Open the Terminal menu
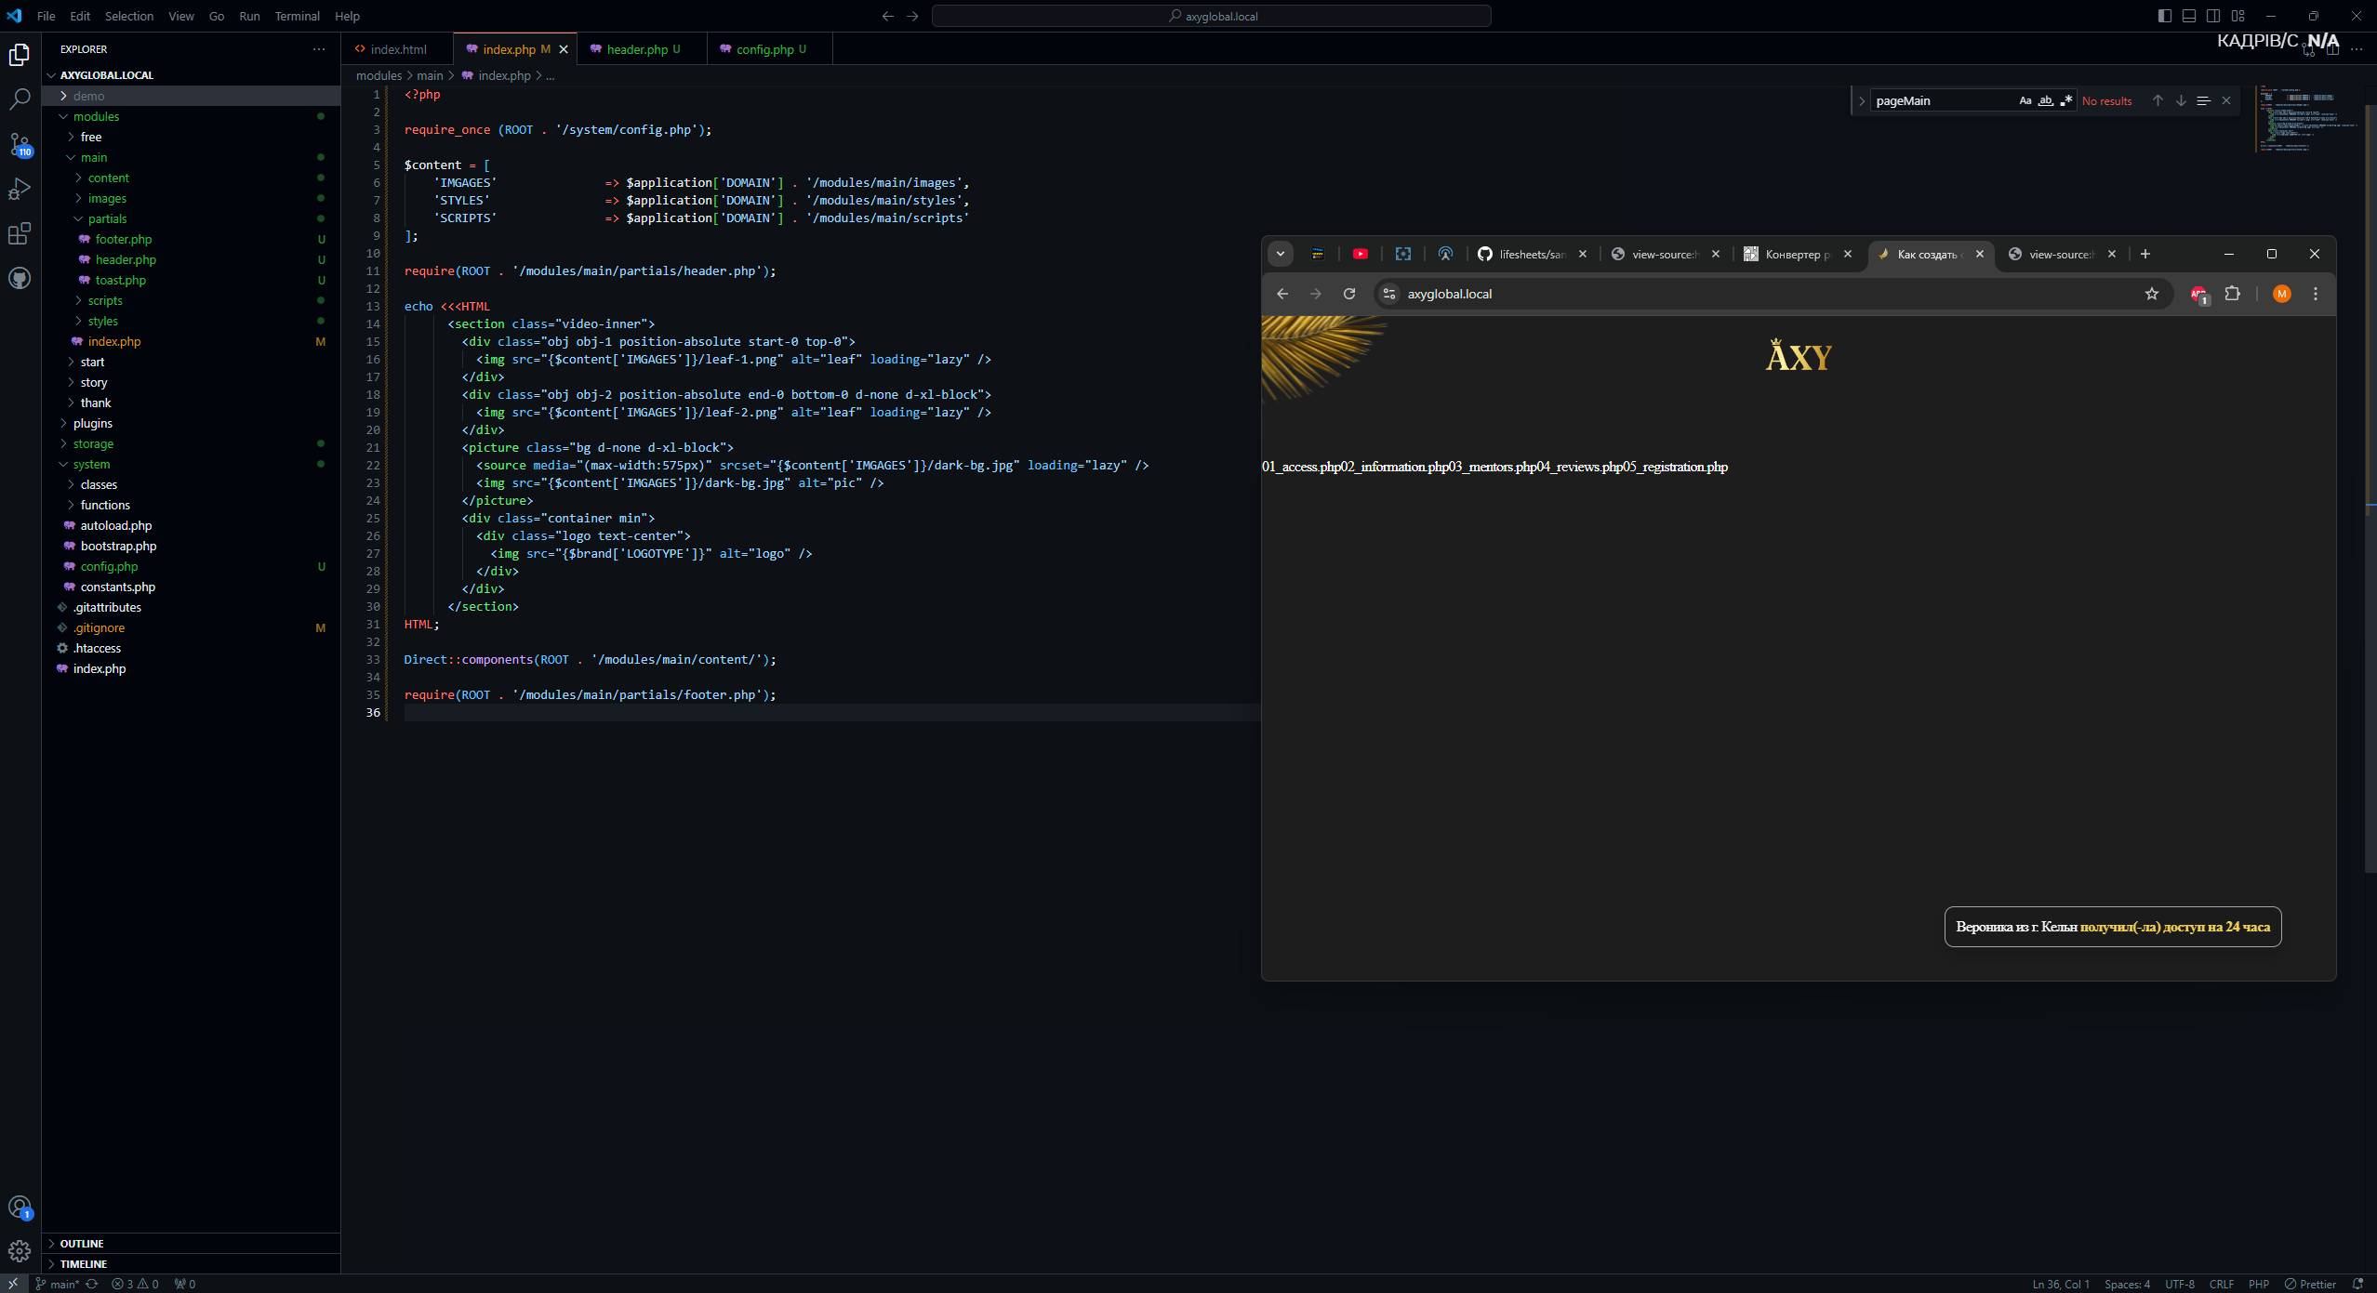This screenshot has height=1293, width=2377. pyautogui.click(x=297, y=16)
